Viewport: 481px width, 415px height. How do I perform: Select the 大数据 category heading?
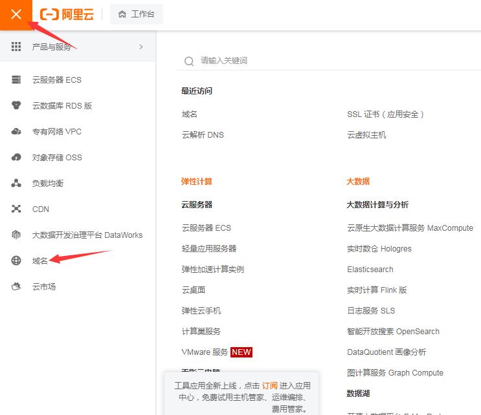[358, 181]
